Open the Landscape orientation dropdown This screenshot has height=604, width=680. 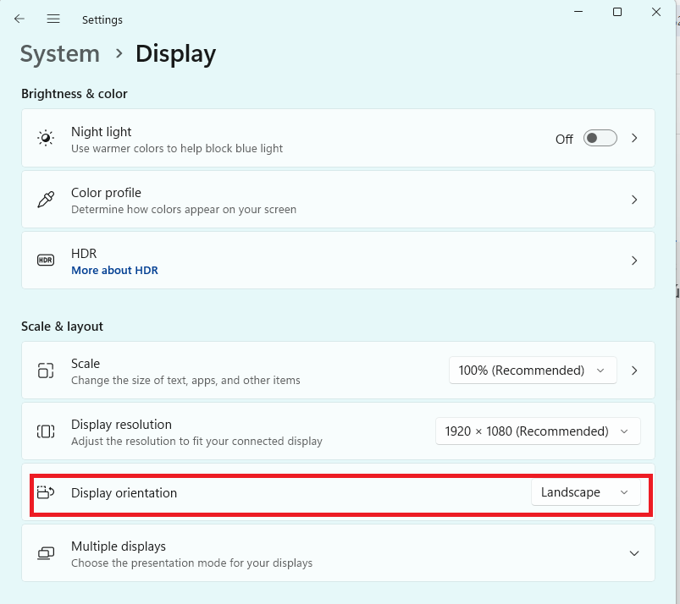[x=585, y=492]
